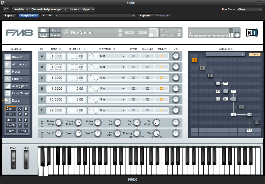Click the magnifier search icon beside NewSound
The width and height of the screenshot is (265, 184).
[x=66, y=32]
